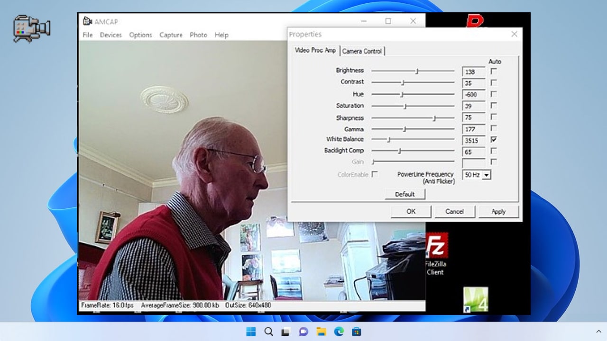This screenshot has height=341, width=607.
Task: Click the Brightness value field 138
Action: pos(474,72)
